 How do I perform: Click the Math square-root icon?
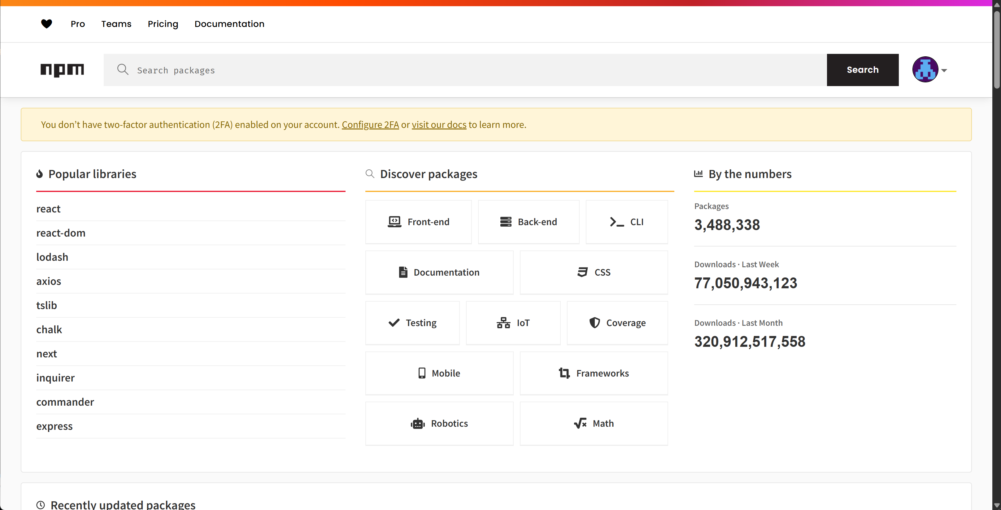(580, 423)
